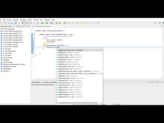
Task: Switch to the Problems tab
Action: point(36,82)
